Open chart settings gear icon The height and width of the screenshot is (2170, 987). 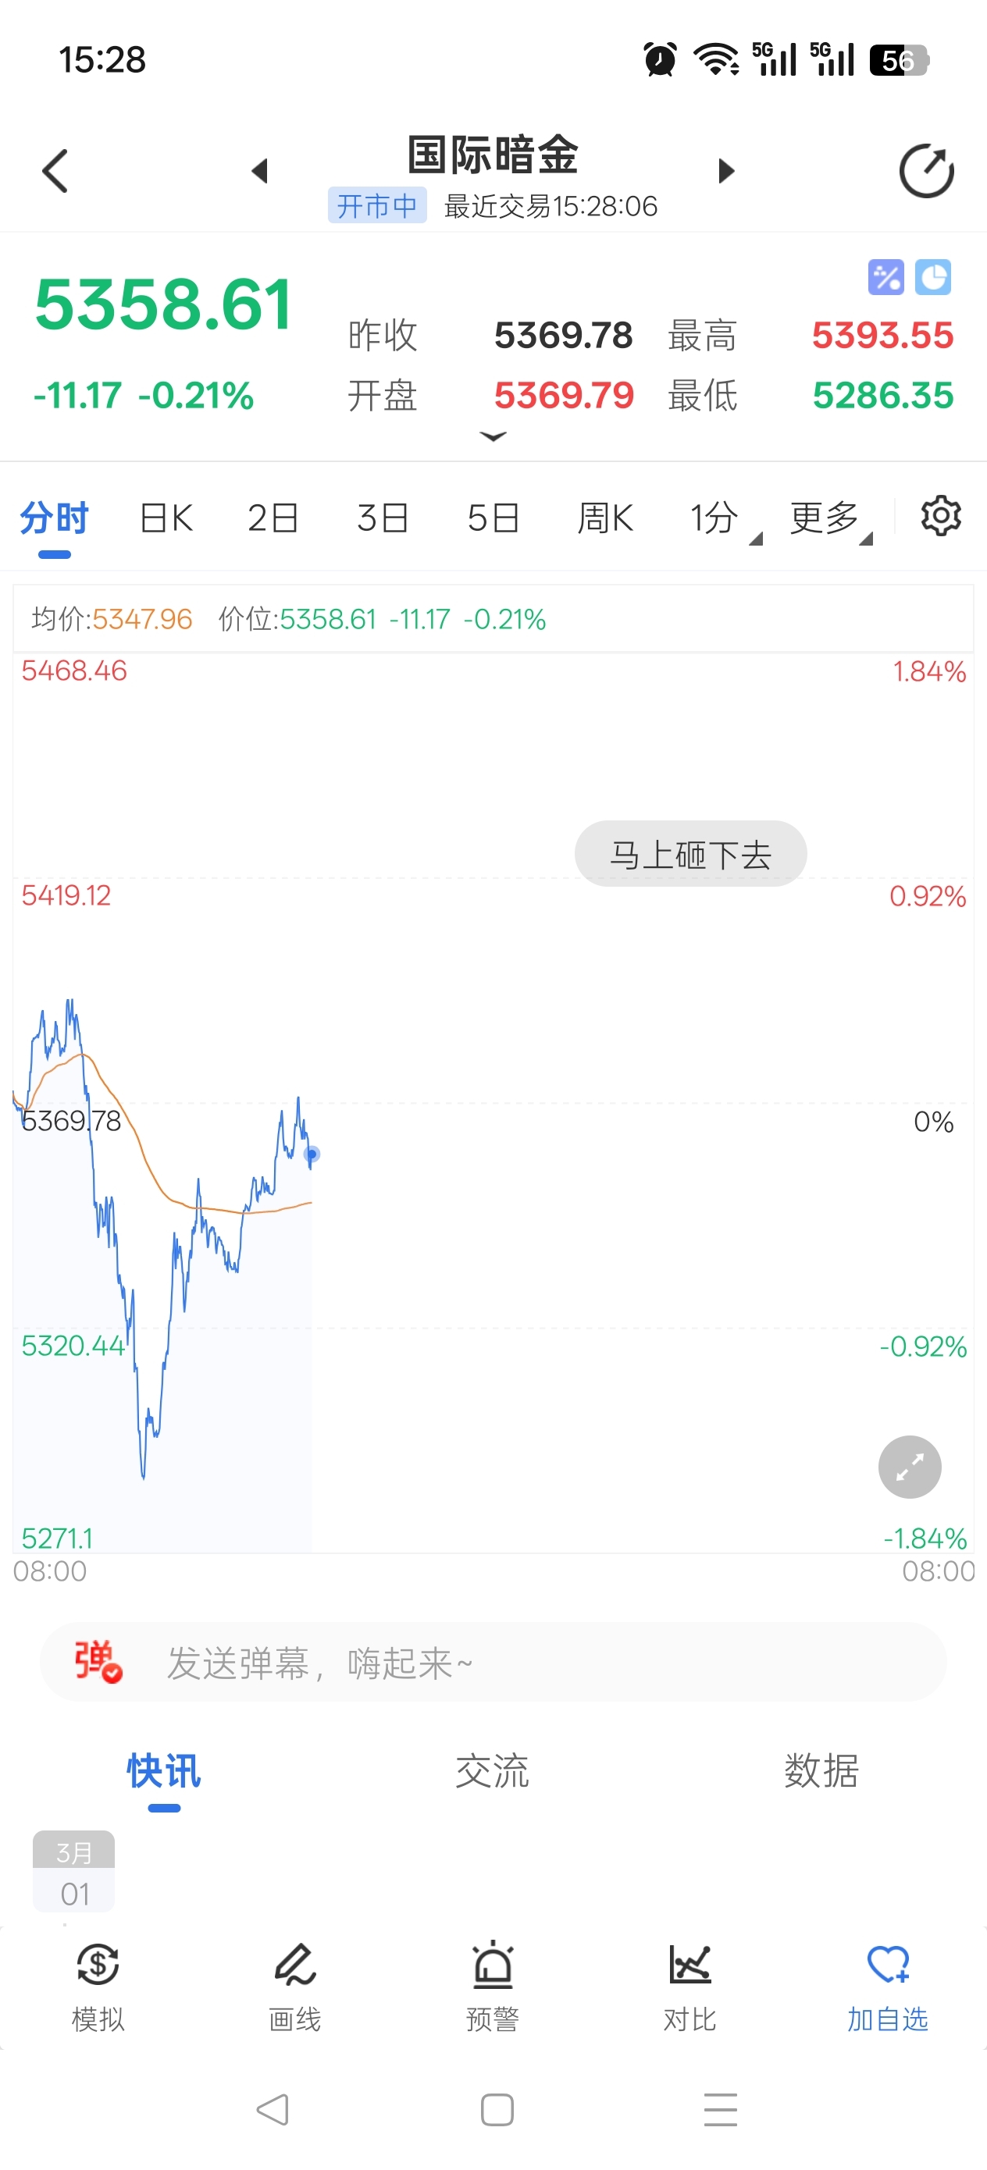pyautogui.click(x=940, y=517)
